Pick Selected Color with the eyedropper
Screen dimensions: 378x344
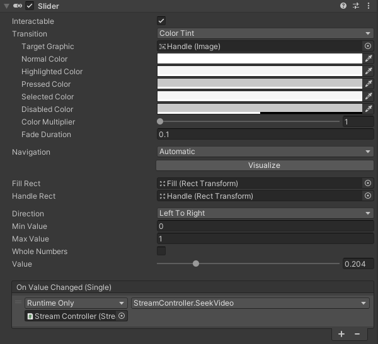(x=369, y=96)
